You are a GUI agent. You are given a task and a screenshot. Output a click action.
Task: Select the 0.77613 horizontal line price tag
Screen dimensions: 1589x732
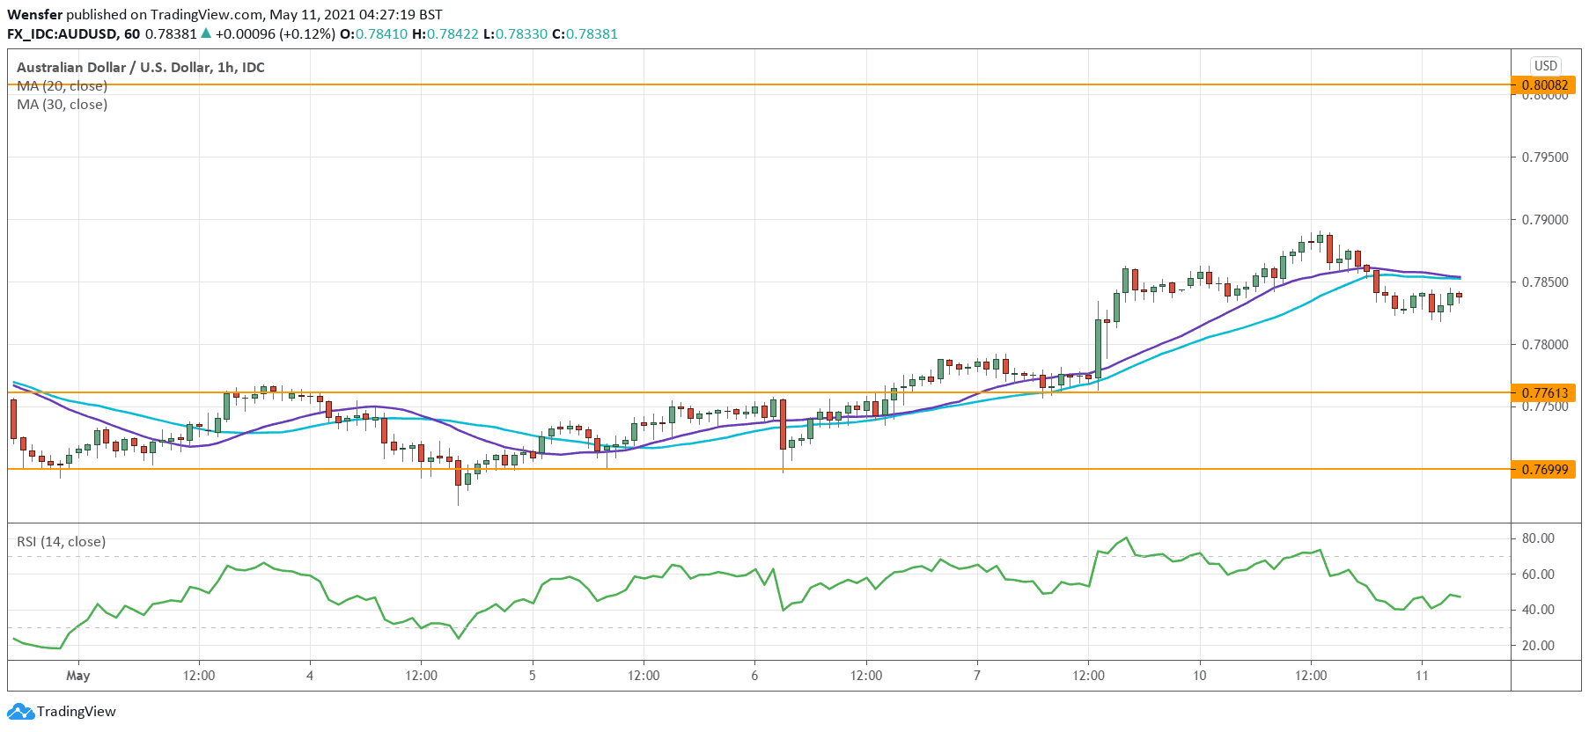(x=1544, y=393)
